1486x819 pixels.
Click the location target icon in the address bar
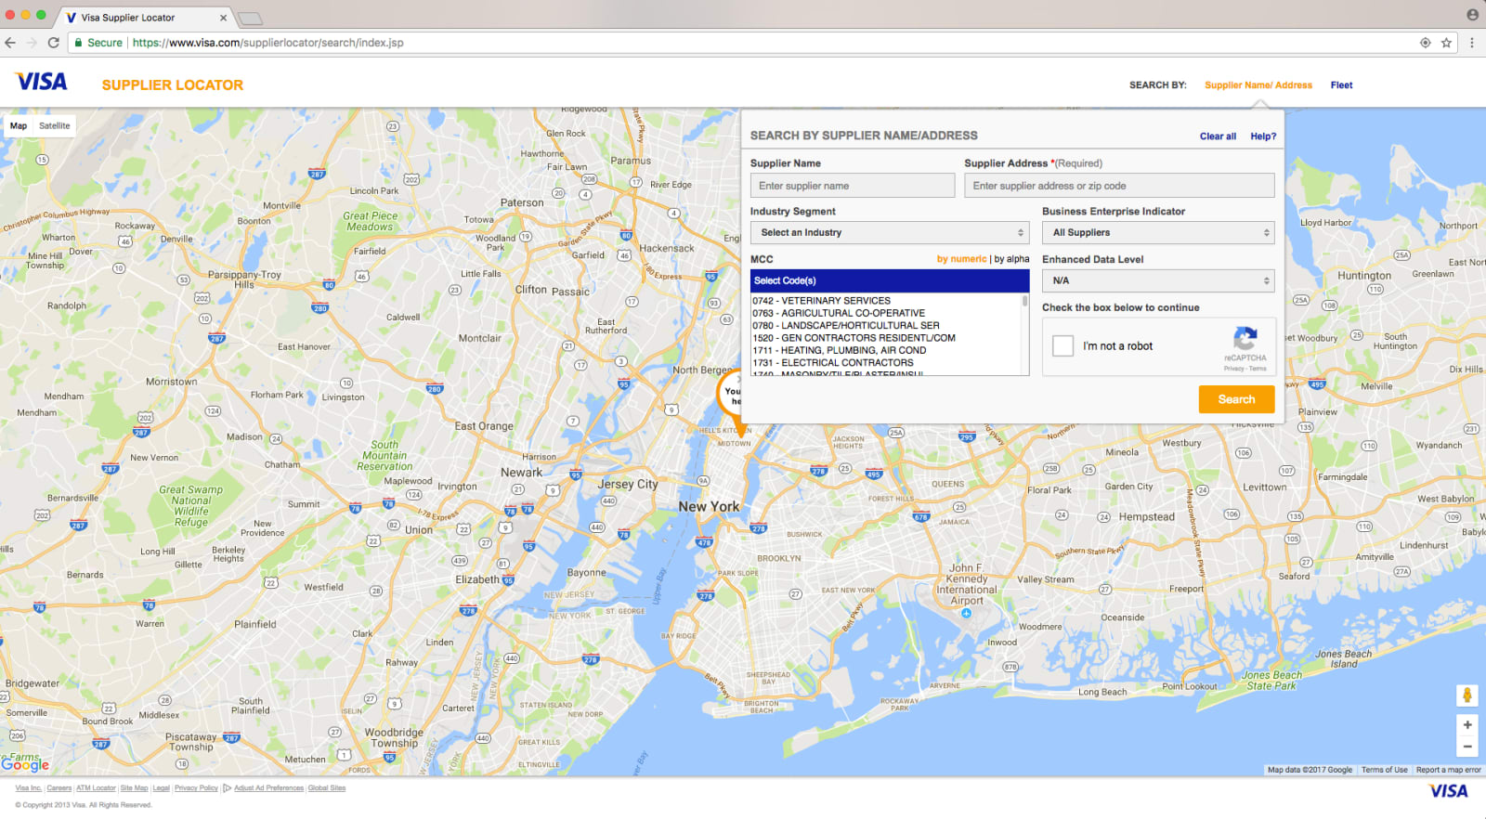[1425, 43]
